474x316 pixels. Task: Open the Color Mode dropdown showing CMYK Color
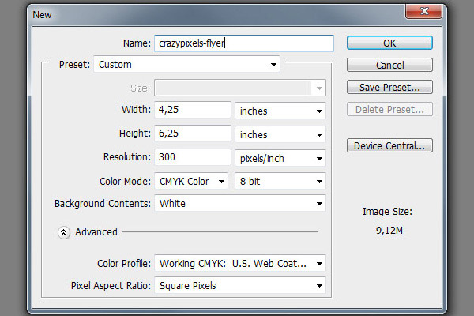click(x=192, y=181)
